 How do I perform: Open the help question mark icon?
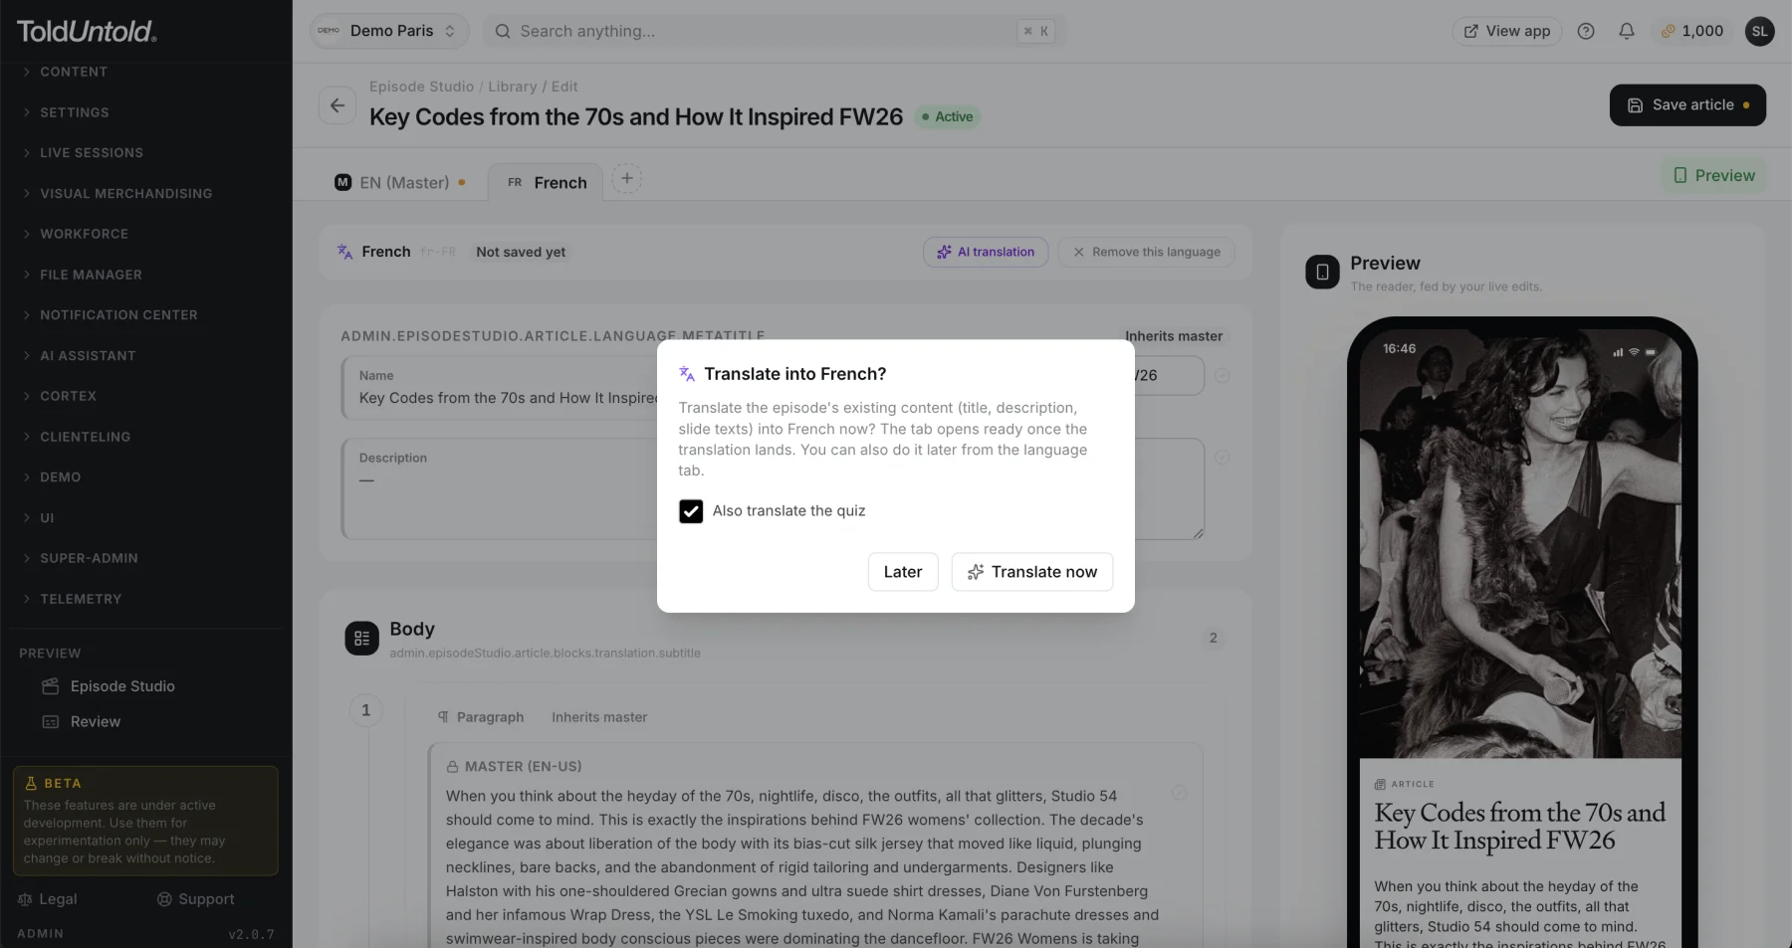[x=1586, y=31]
